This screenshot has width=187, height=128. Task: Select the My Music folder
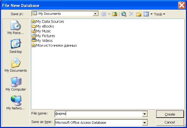point(41,31)
